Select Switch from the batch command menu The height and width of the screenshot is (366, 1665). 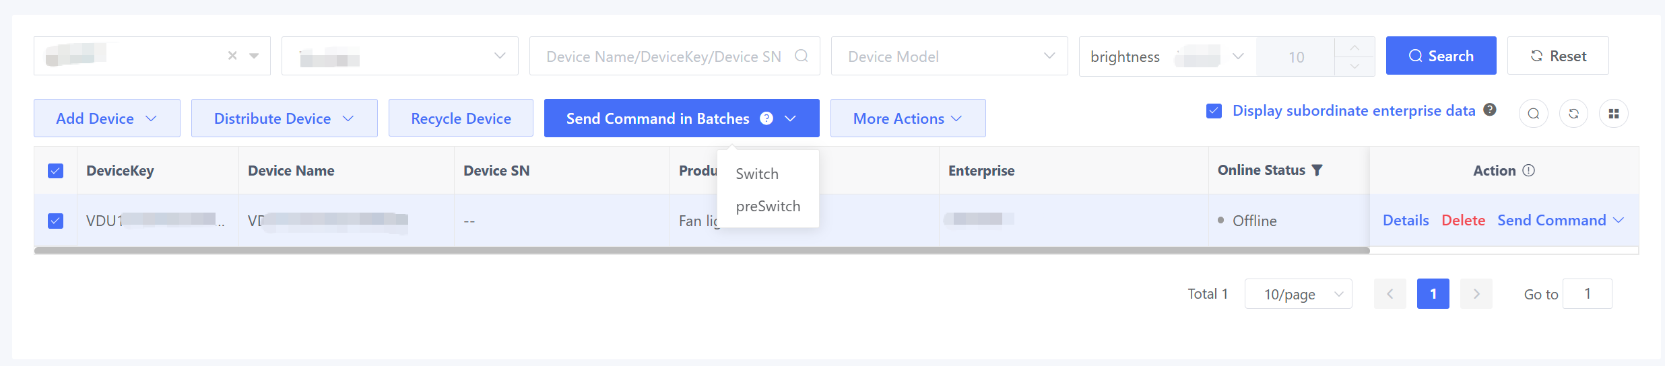point(757,174)
